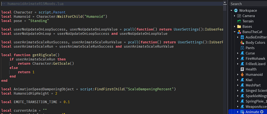Click the Explorer Search field
Image resolution: width=267 pixels, height=114 pixels.
(248, 4)
